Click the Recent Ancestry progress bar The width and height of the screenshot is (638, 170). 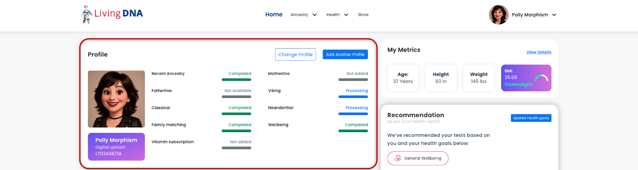tap(236, 80)
